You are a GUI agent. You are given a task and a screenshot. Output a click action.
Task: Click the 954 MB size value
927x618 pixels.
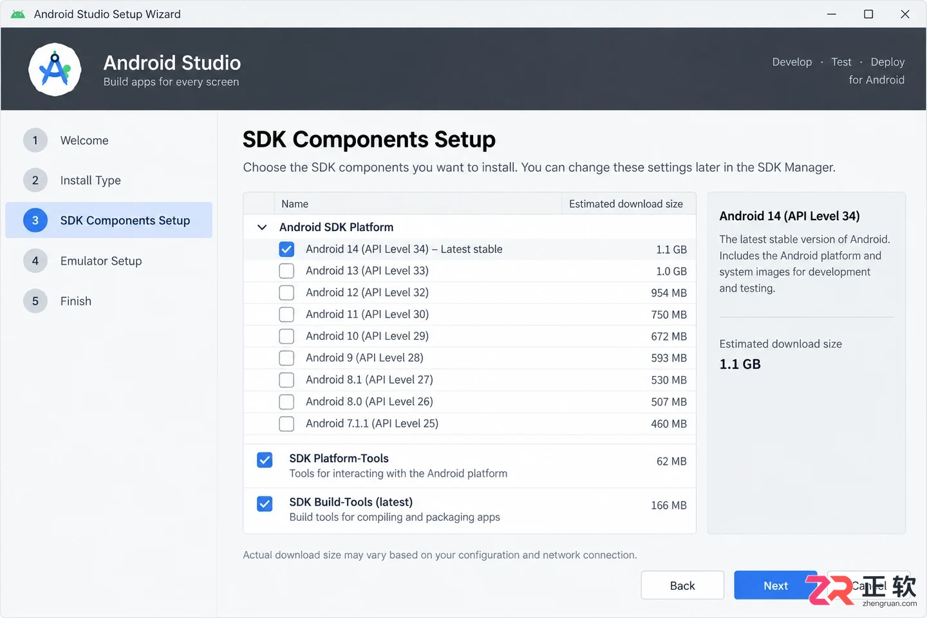coord(669,293)
